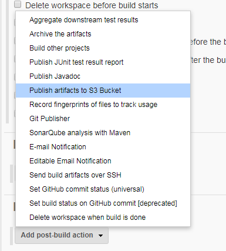Pick Publish JUnit test result report
The width and height of the screenshot is (226, 251).
point(103,62)
